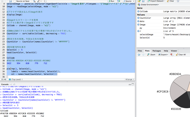The width and height of the screenshot is (190, 117).
Task: Switch to the Packages tab
Action: [x=156, y=51]
